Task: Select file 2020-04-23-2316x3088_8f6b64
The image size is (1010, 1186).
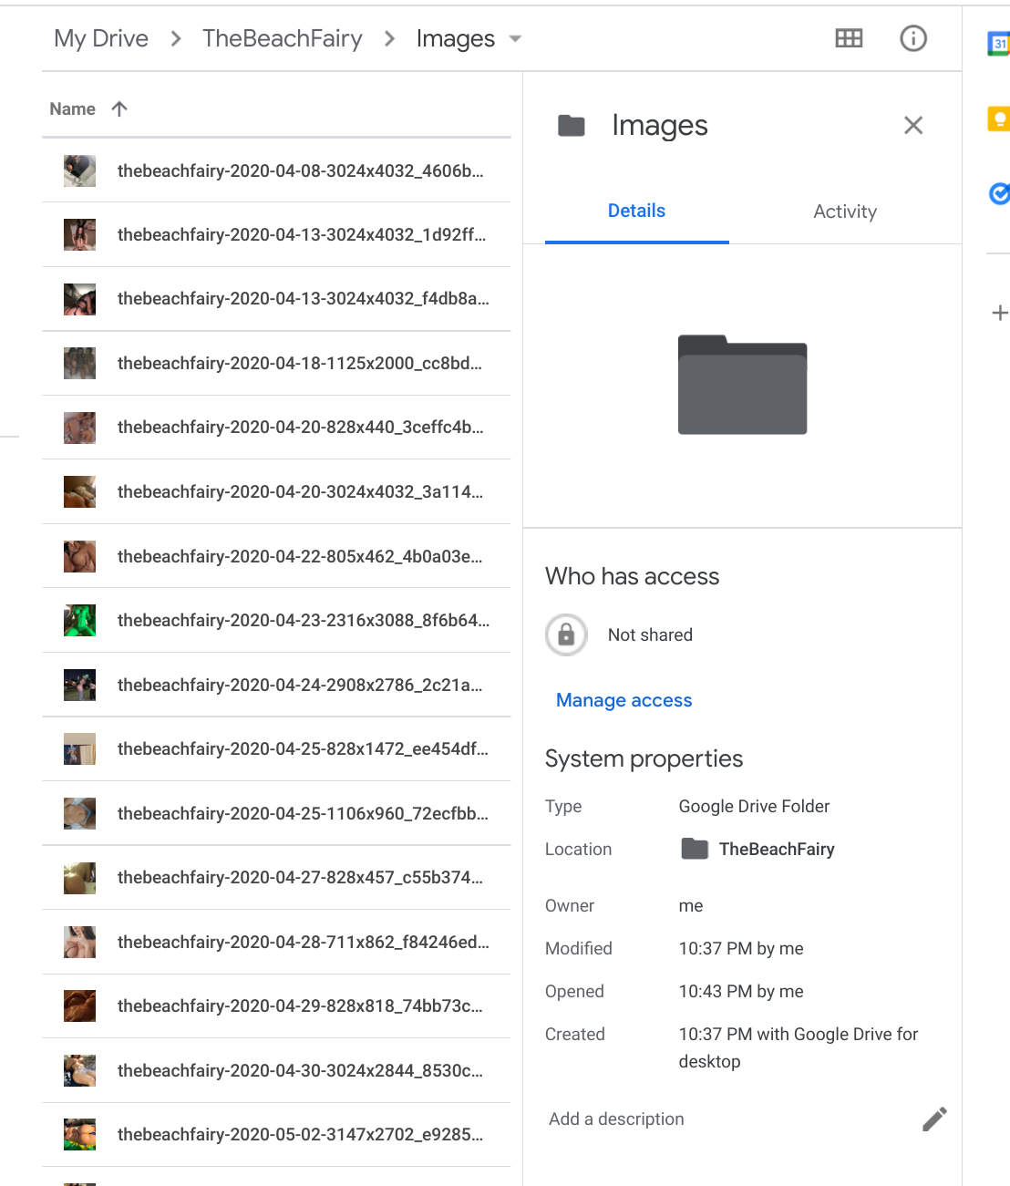Action: [276, 620]
